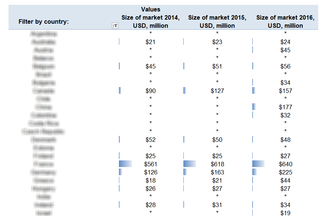Select the Size of market 2016 column header
Screen dimensions: 326x220
(x=285, y=22)
